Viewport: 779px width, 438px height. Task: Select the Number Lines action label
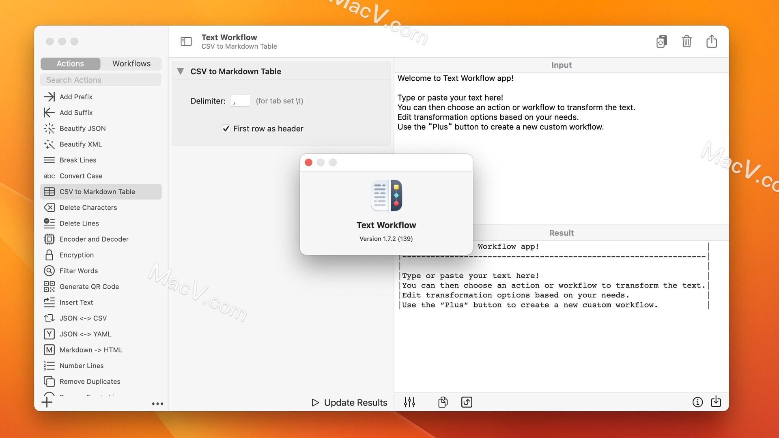(82, 365)
